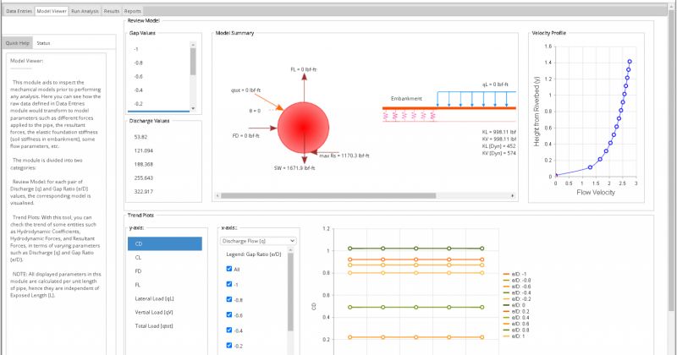Screen dimensions: 677x355
Task: Choose gap value -0.6 in Gap Values list
Action: [158, 76]
